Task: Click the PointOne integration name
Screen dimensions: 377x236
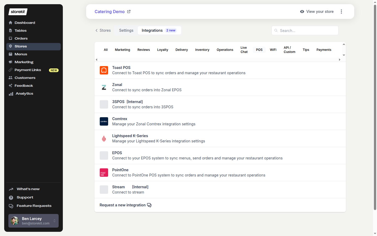Action: coord(120,170)
